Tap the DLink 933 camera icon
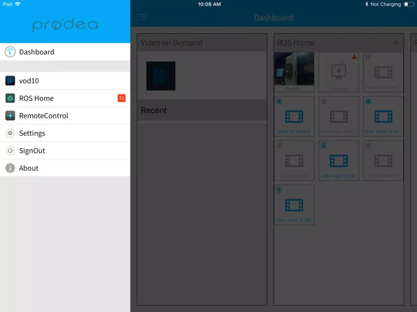The image size is (417, 312). (x=338, y=70)
